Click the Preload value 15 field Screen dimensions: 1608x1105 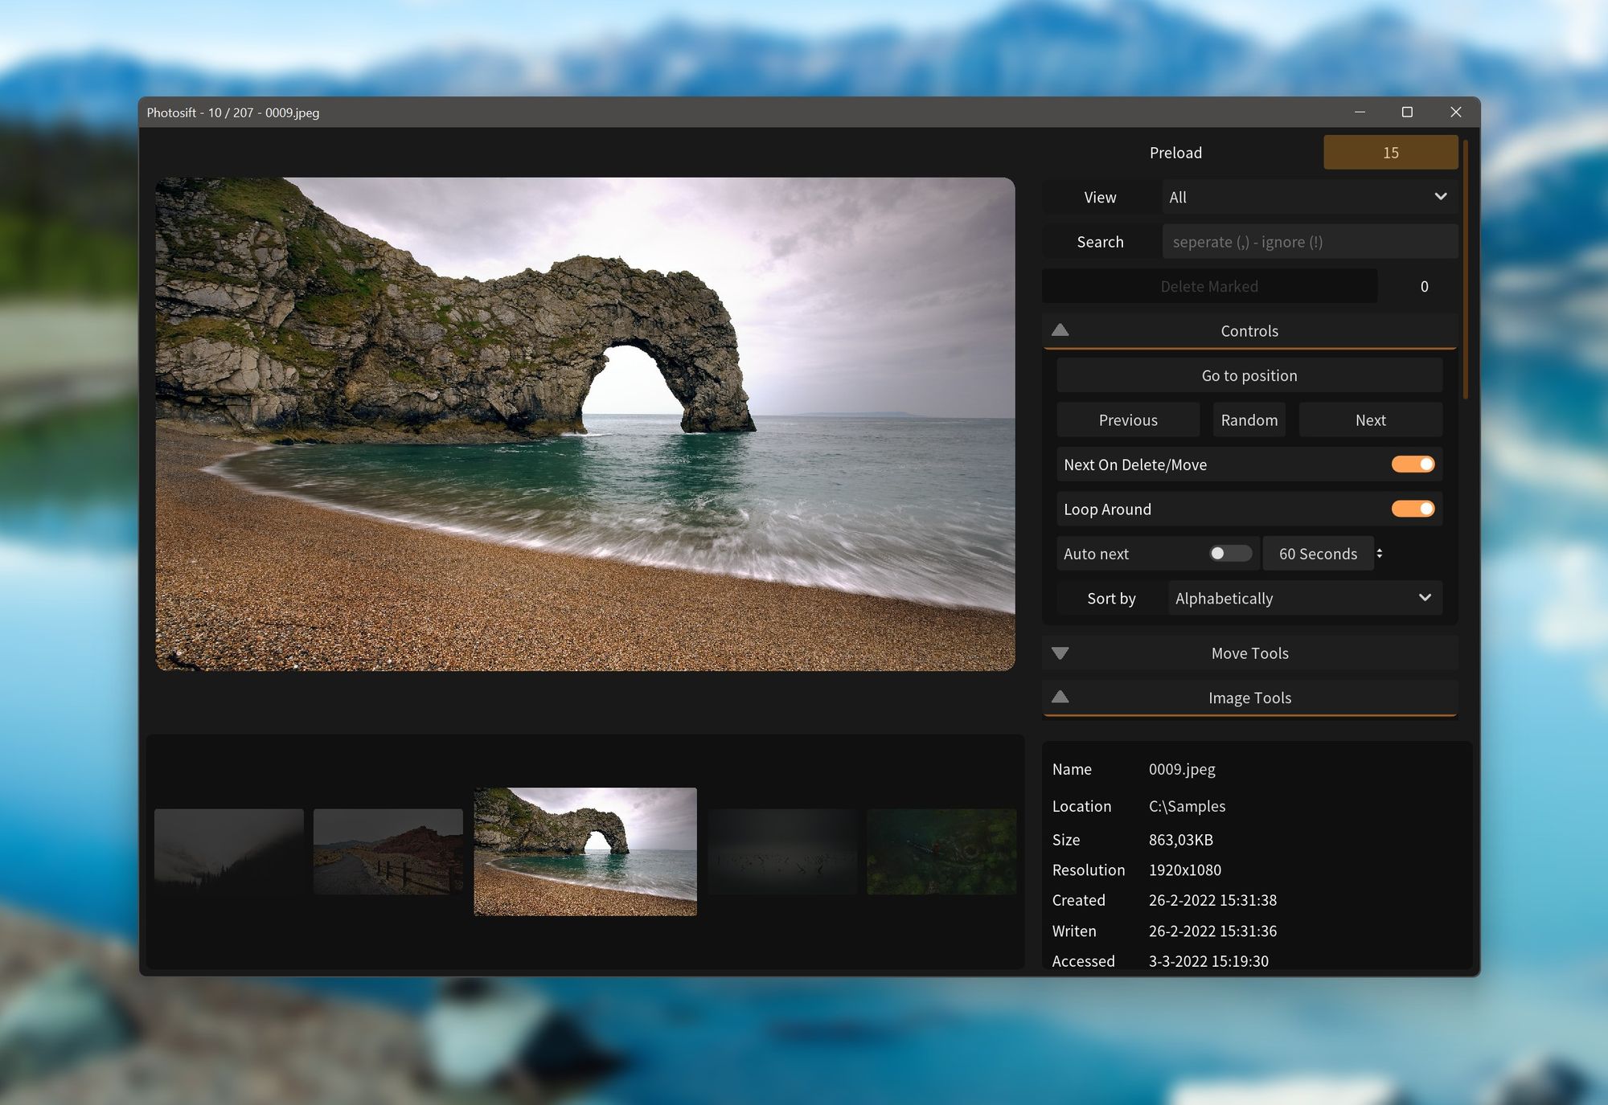1390,153
